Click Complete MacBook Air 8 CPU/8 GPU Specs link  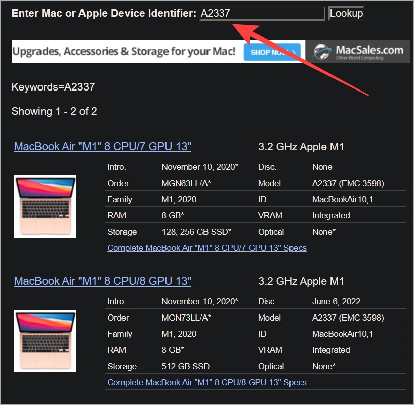206,382
